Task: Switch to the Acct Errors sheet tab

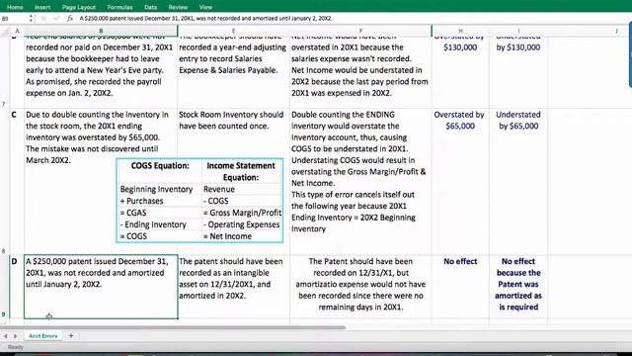Action: pos(43,336)
